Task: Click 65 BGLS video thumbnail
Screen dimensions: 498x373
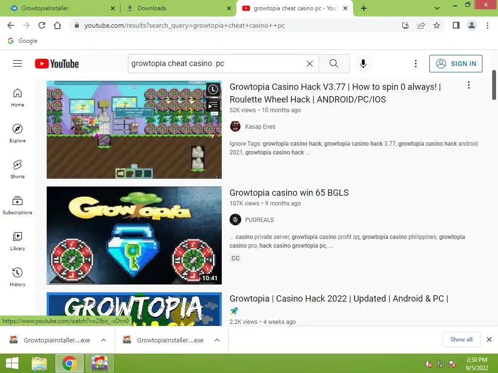Action: (x=134, y=236)
